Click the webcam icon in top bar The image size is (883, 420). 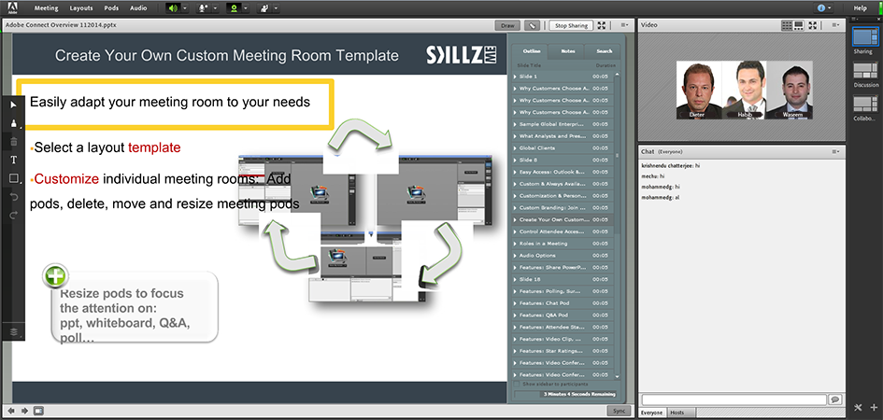(x=234, y=8)
